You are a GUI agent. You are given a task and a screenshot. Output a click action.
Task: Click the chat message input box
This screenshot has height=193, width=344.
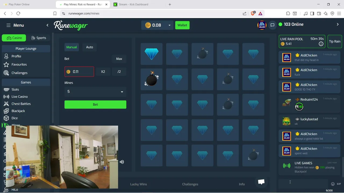[304, 184]
